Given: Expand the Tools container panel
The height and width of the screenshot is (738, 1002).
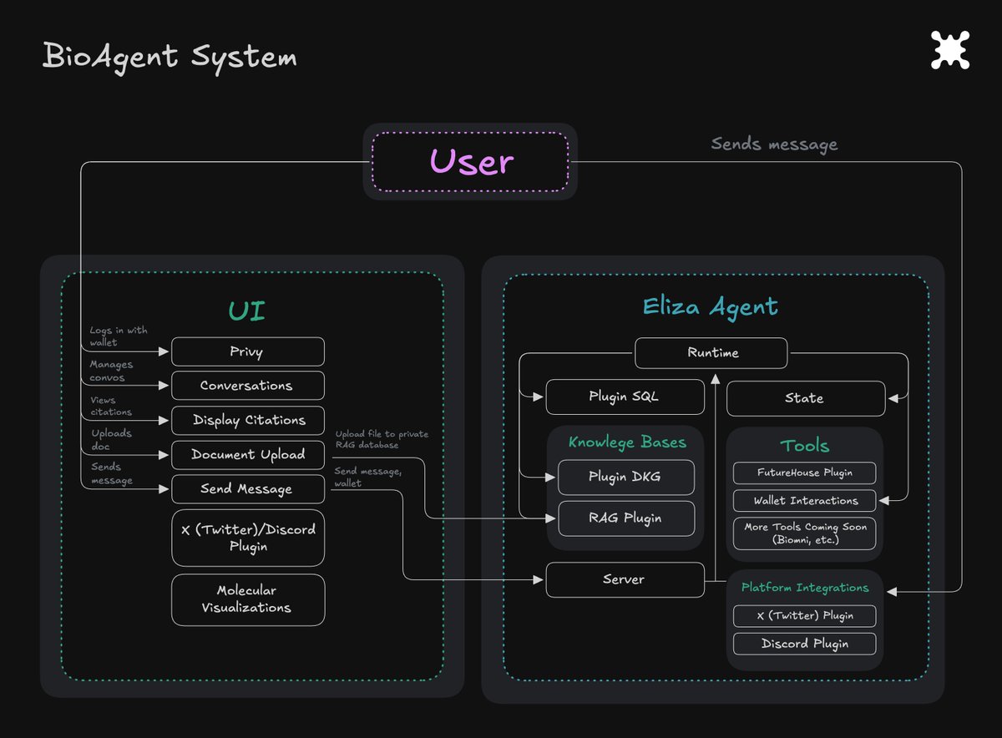Looking at the screenshot, I should pos(804,446).
